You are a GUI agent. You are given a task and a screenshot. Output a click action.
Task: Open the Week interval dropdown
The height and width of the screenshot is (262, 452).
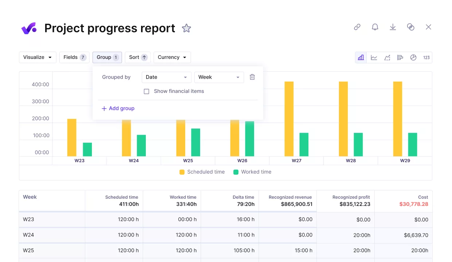[219, 77]
